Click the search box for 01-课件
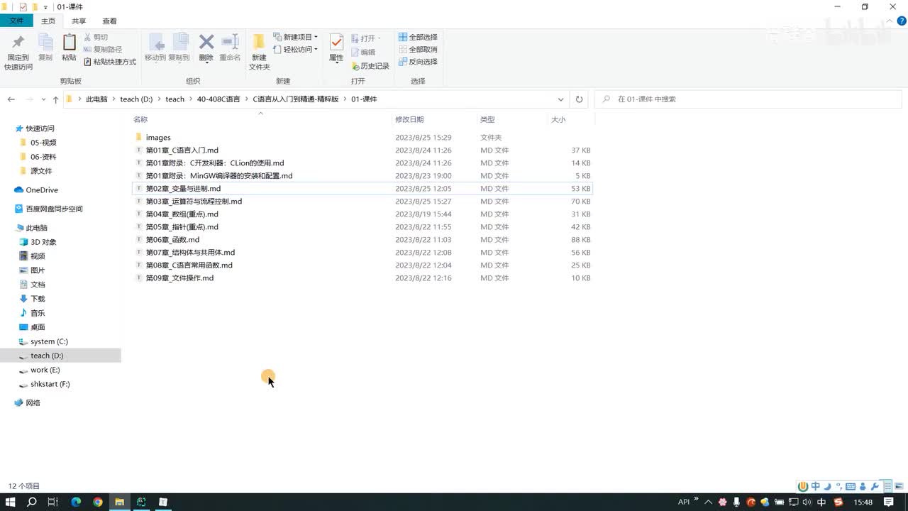 pyautogui.click(x=748, y=99)
